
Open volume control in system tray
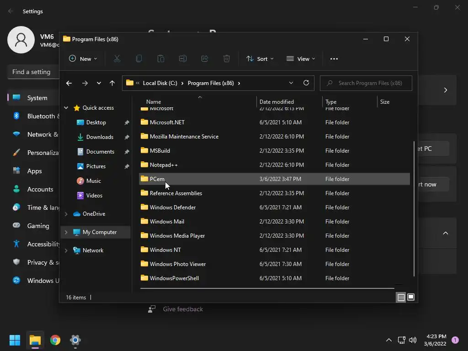coord(413,340)
